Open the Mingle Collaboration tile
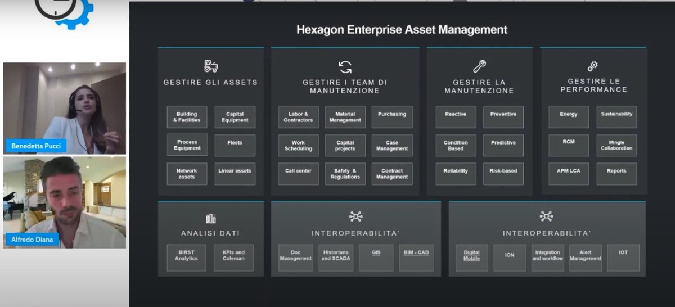This screenshot has height=307, width=675. [616, 145]
